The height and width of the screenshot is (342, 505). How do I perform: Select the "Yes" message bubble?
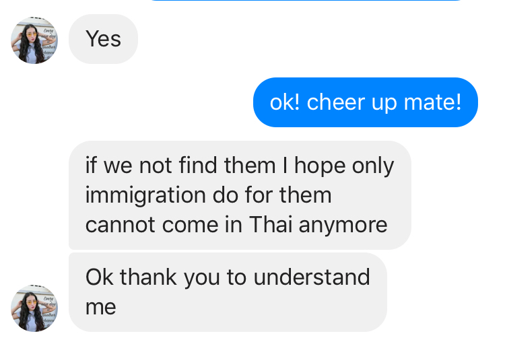click(103, 40)
